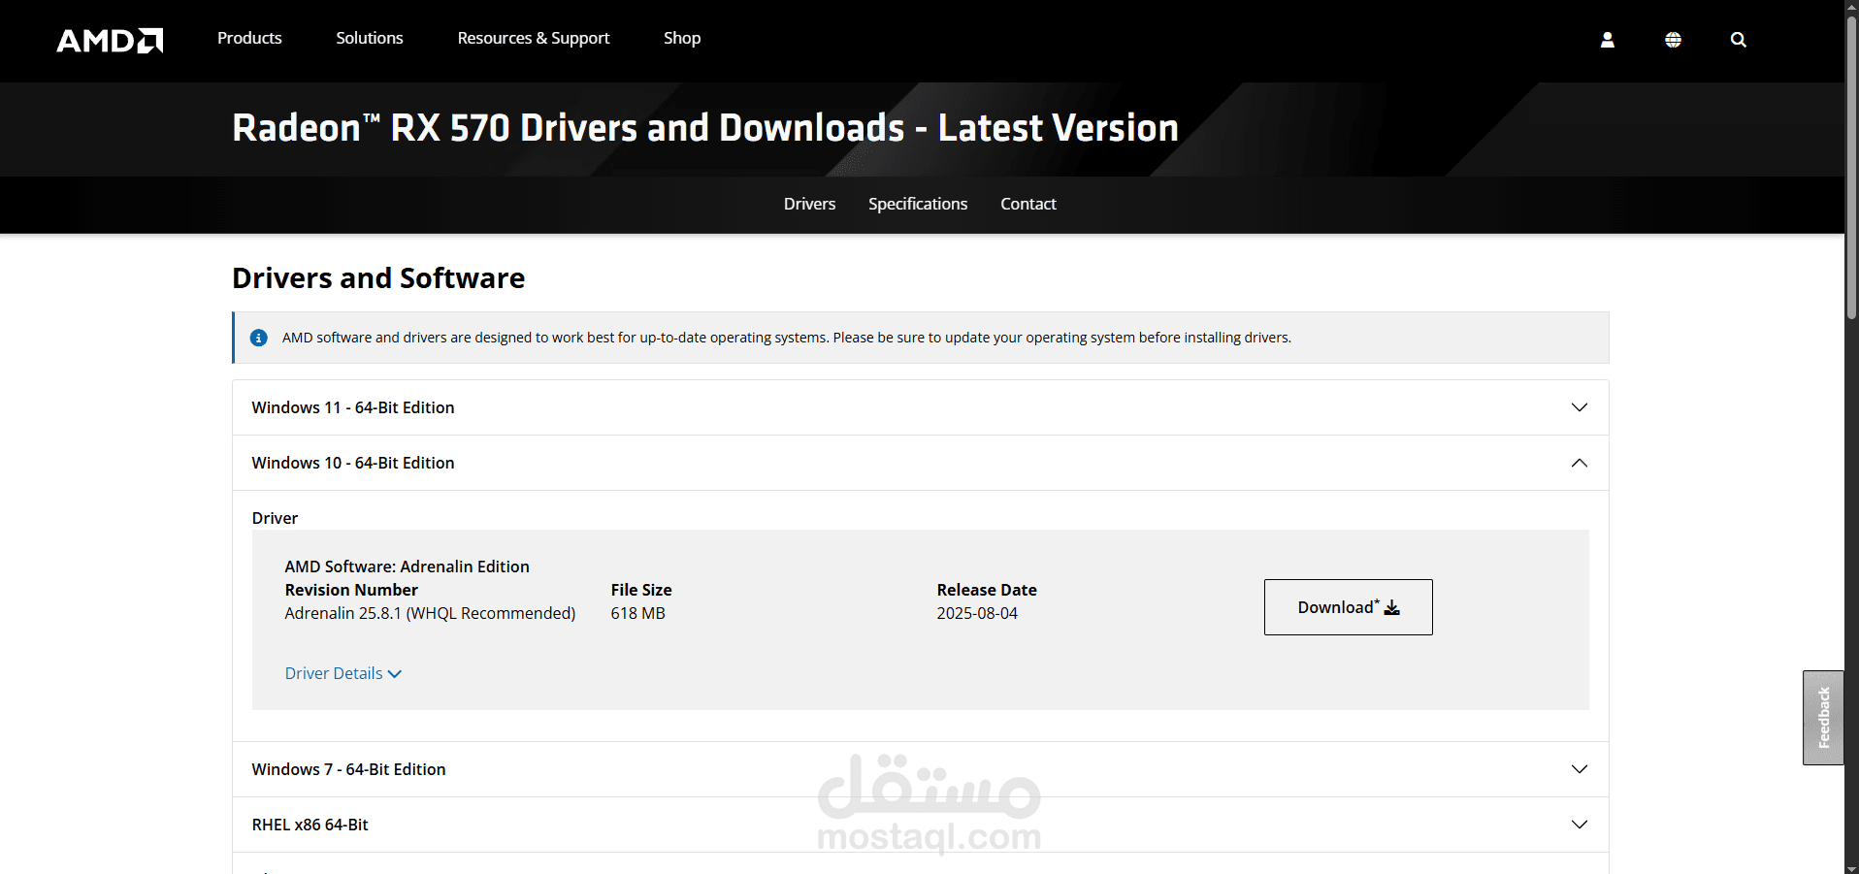Screen dimensions: 1859x874
Task: Open the Feedback side tab
Action: (x=1823, y=718)
